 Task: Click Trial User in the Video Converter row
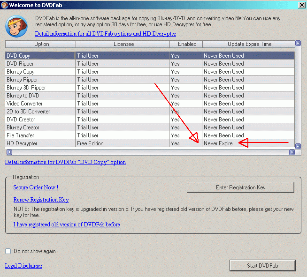point(122,104)
